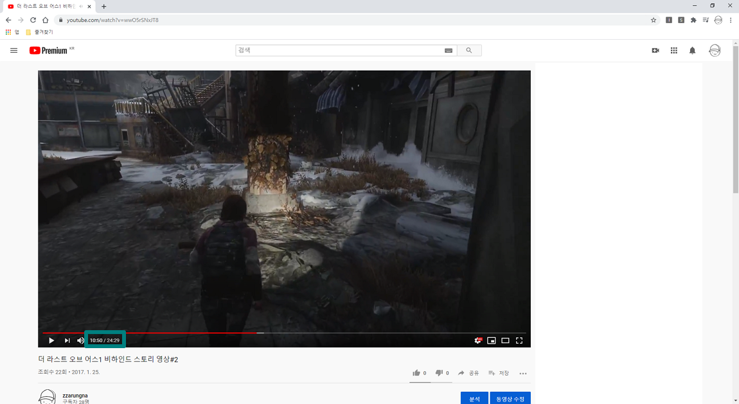
Task: Open the apps shortcut in bookmarks bar
Action: point(12,32)
